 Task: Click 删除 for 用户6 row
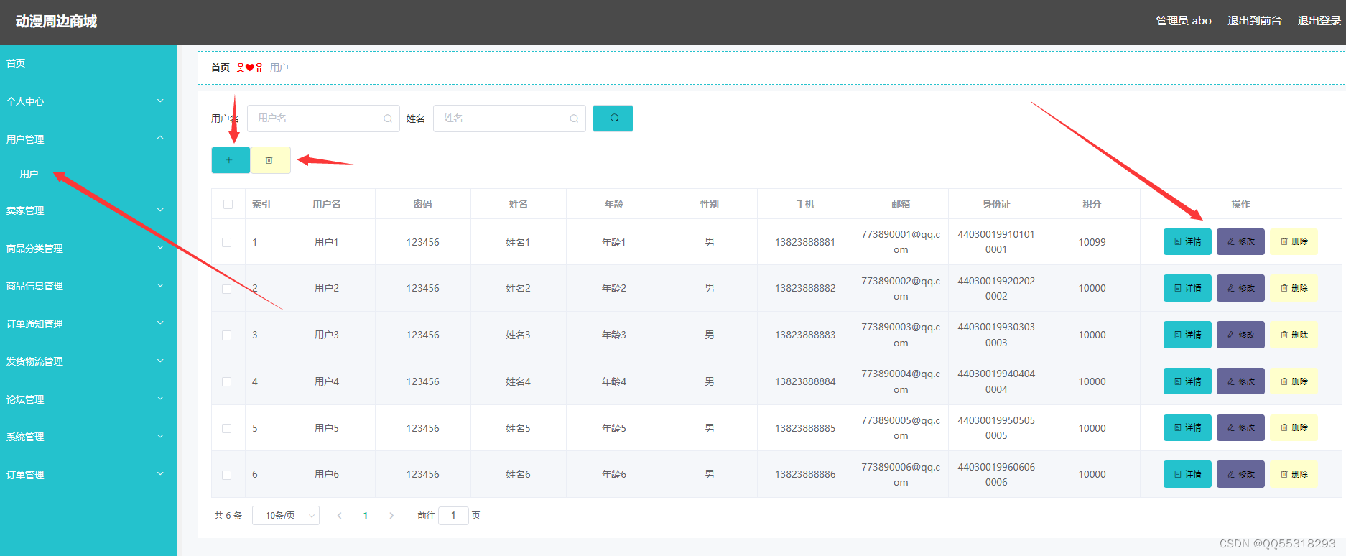[x=1294, y=474]
